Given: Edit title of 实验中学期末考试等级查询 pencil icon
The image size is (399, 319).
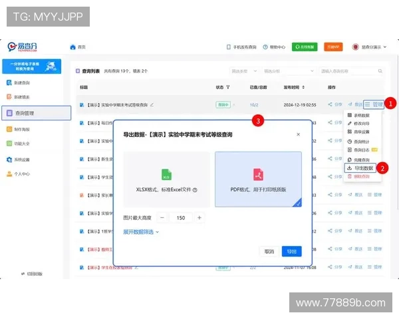Looking at the screenshot, I should [152, 104].
